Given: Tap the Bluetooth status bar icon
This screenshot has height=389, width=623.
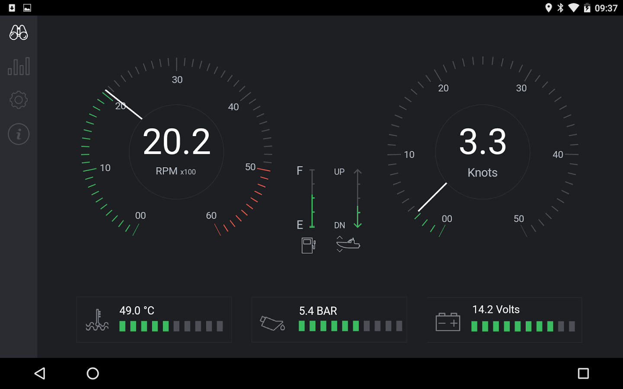Looking at the screenshot, I should (560, 8).
